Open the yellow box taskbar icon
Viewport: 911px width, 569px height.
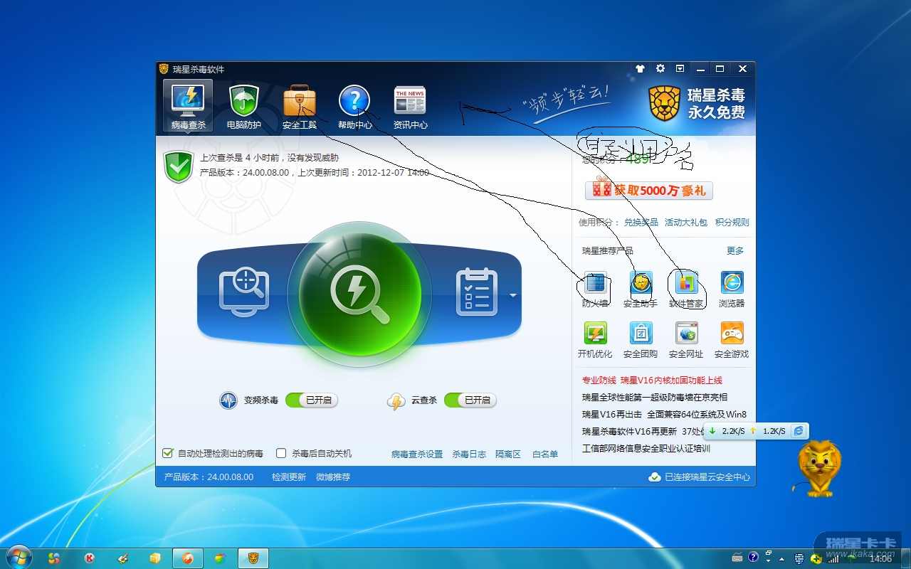click(x=155, y=558)
